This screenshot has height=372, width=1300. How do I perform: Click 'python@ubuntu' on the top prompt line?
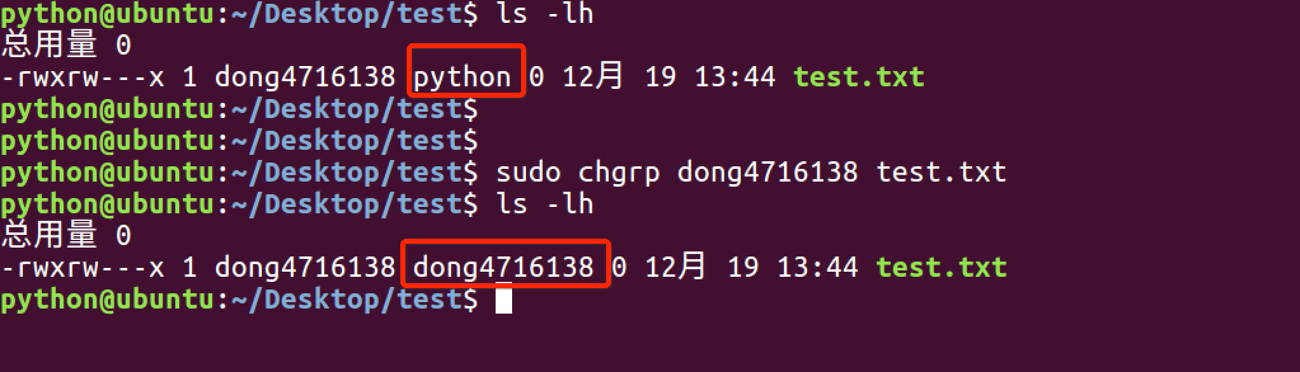pos(107,13)
